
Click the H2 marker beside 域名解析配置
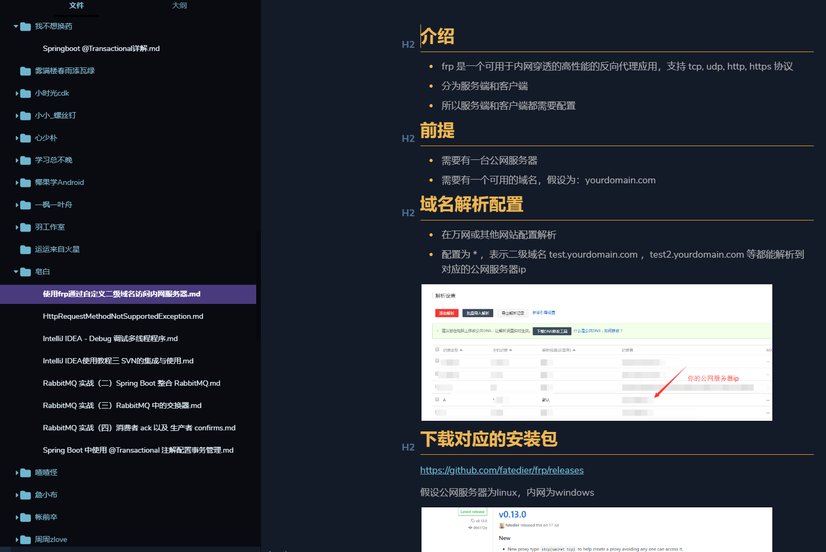tap(408, 213)
